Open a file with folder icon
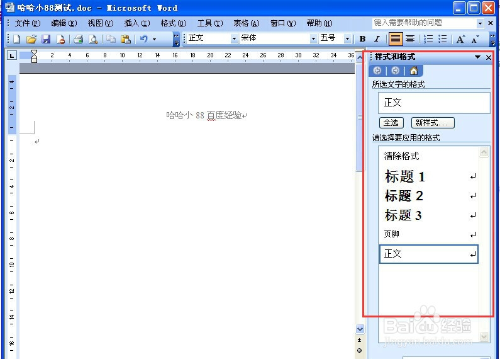The width and height of the screenshot is (500, 359). (31, 39)
